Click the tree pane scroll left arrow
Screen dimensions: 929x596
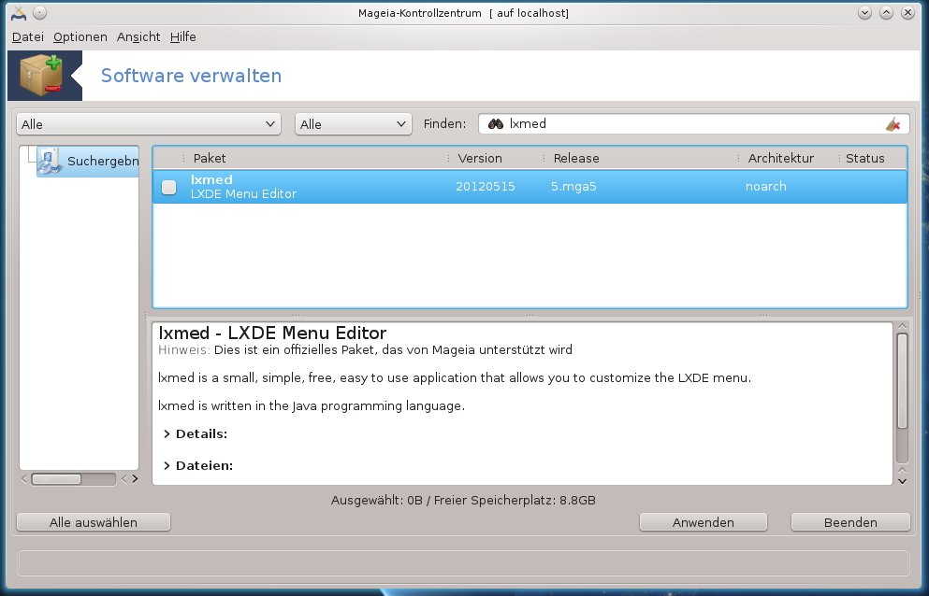click(x=24, y=479)
